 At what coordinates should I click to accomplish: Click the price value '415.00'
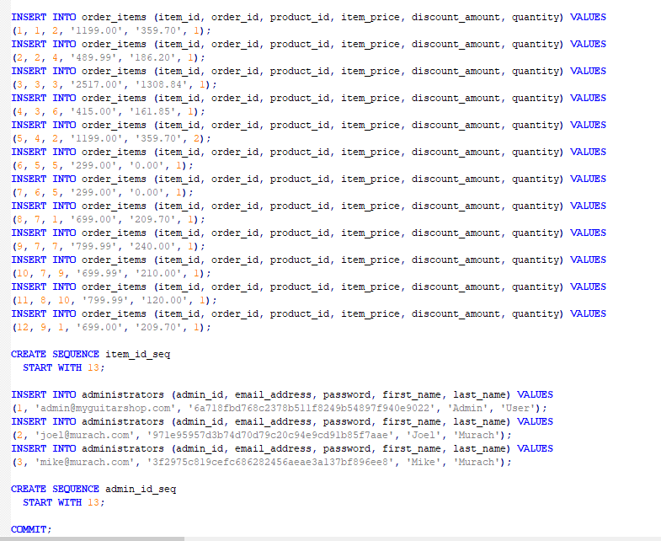(x=96, y=111)
